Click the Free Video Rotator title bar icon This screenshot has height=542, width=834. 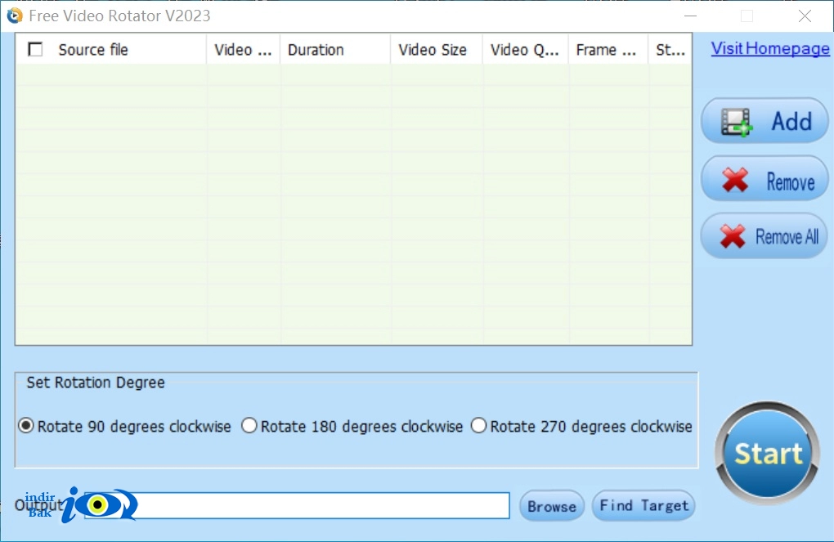tap(15, 16)
